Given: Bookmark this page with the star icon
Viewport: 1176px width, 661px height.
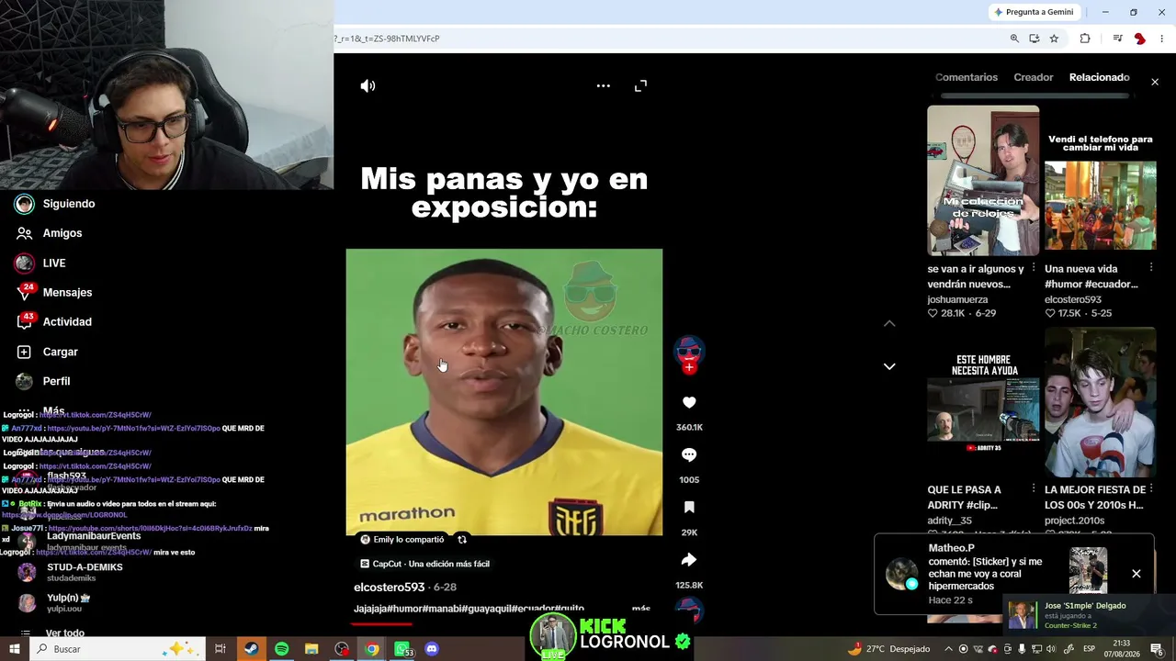Looking at the screenshot, I should point(1054,39).
